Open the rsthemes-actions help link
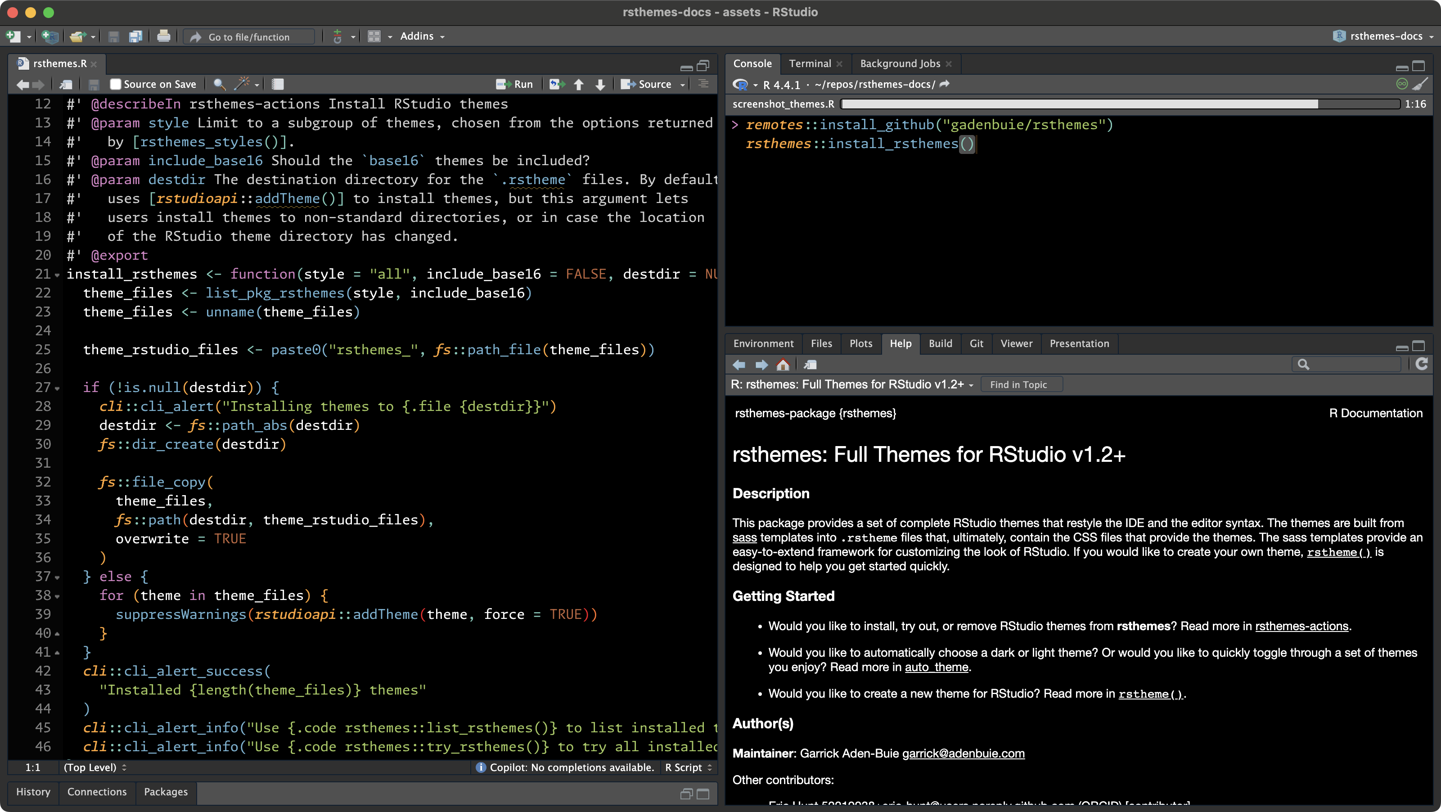 [x=1301, y=626]
